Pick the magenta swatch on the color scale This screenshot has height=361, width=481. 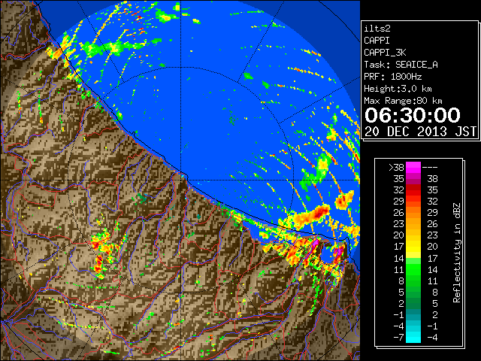(x=413, y=168)
